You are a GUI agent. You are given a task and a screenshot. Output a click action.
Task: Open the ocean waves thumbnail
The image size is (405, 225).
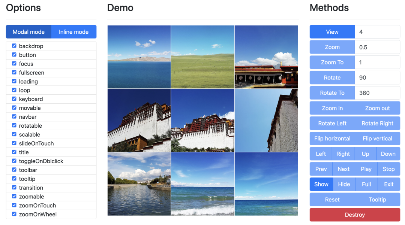pos(203,184)
